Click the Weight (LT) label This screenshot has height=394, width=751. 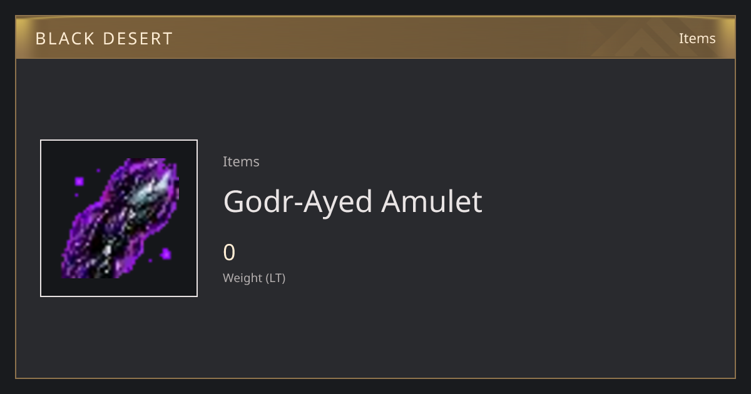pyautogui.click(x=254, y=278)
